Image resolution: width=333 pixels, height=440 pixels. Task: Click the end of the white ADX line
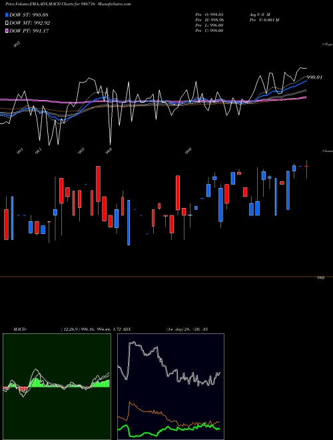tap(220, 373)
